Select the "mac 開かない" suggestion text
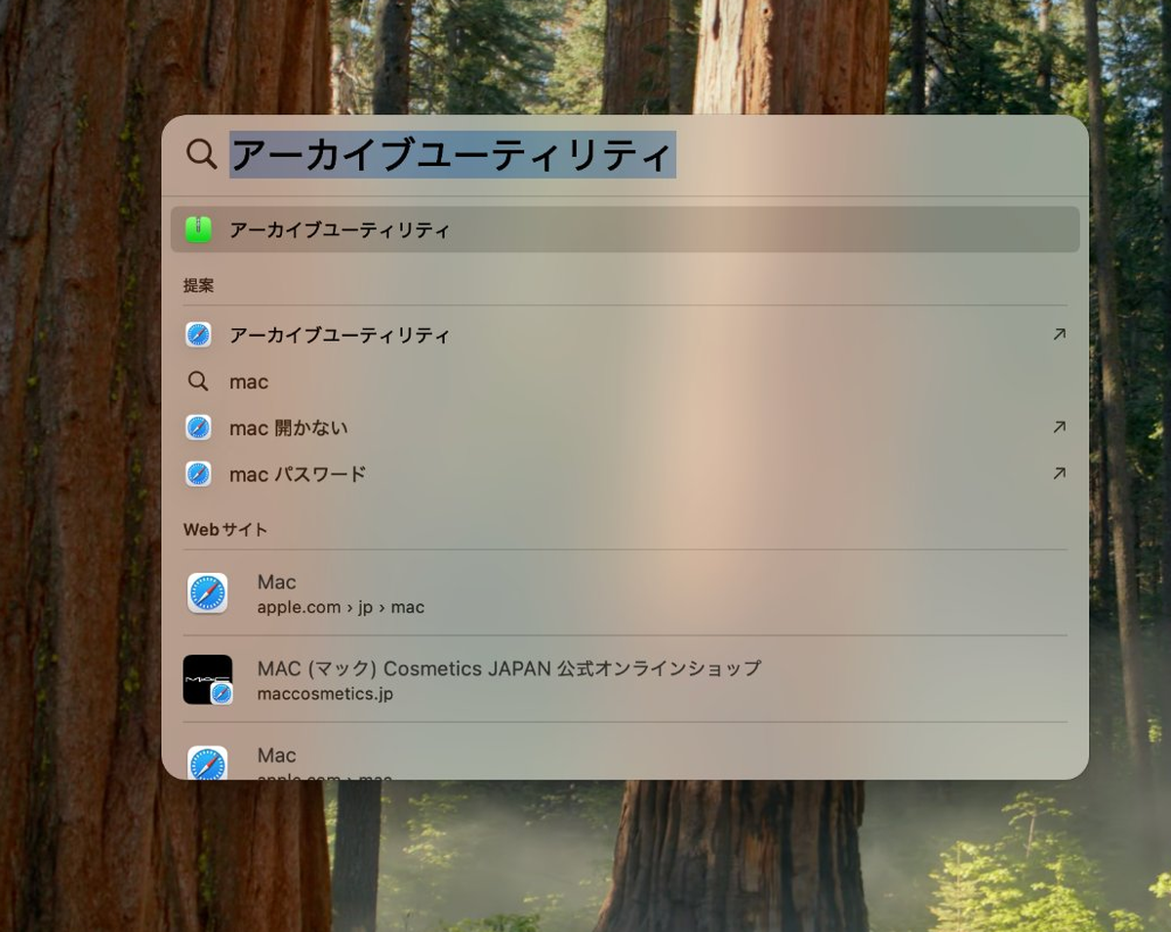Viewport: 1171px width, 932px height. [288, 428]
